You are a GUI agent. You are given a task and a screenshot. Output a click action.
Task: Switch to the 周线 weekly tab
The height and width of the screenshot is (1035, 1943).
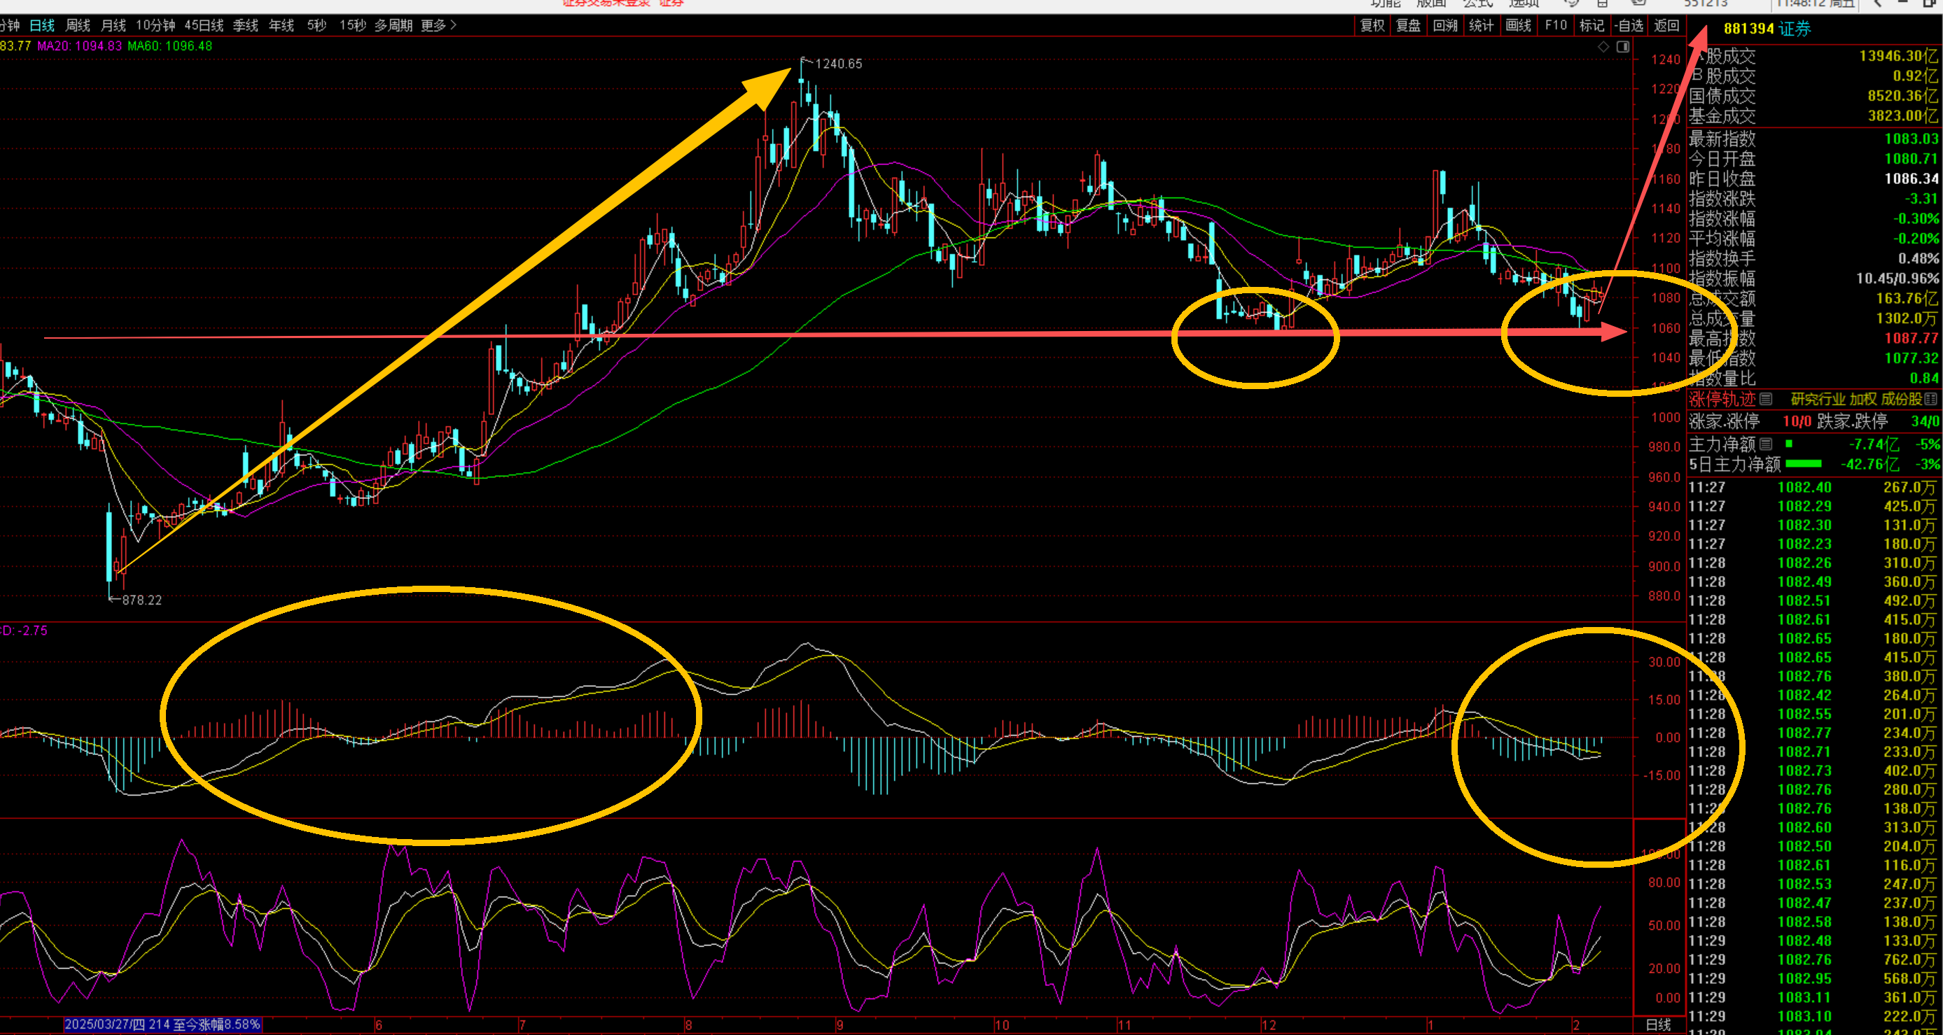(x=78, y=26)
